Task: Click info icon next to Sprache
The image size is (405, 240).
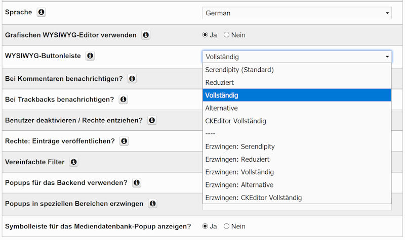Action: click(42, 12)
